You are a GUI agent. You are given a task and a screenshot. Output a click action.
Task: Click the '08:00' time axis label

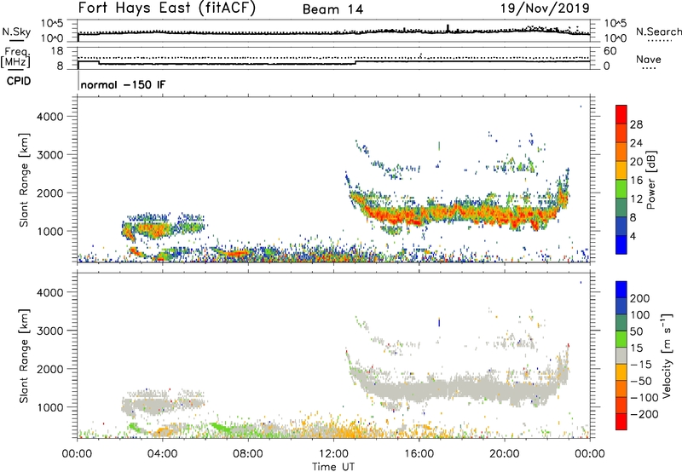point(247,454)
